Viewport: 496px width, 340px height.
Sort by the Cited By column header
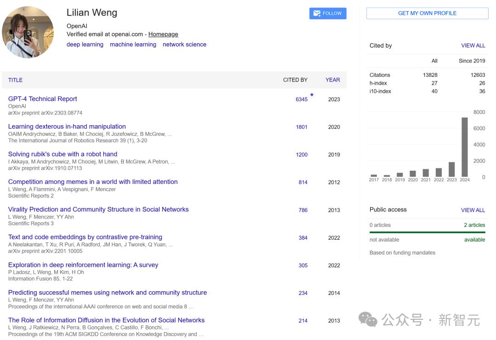pos(295,80)
